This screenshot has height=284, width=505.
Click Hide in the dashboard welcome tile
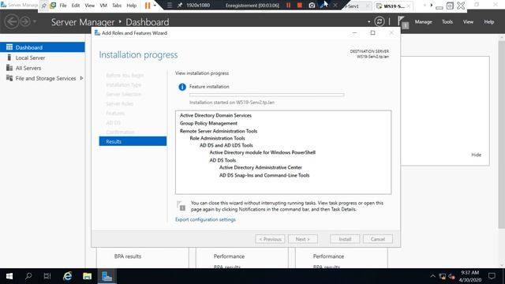coord(476,155)
